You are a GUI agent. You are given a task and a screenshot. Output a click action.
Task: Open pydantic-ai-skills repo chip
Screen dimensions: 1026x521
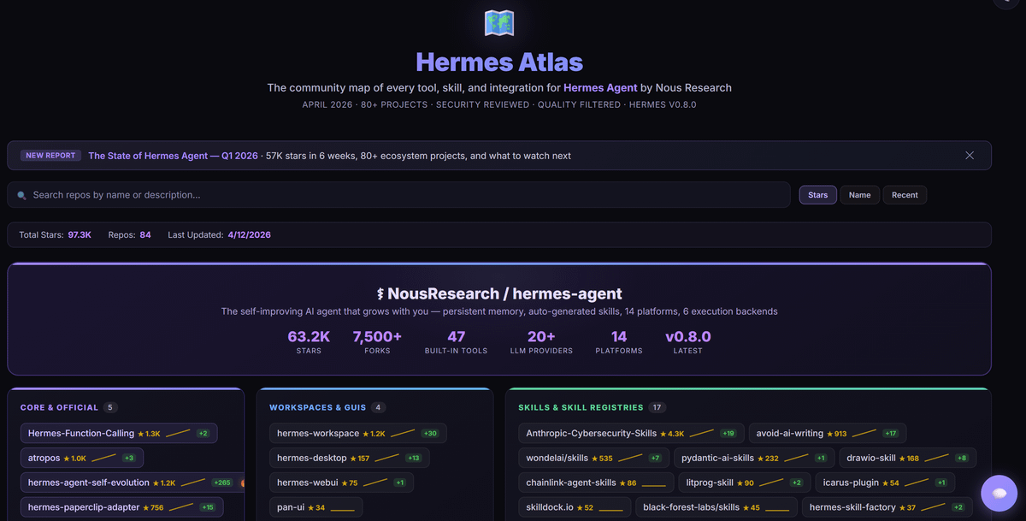point(754,458)
